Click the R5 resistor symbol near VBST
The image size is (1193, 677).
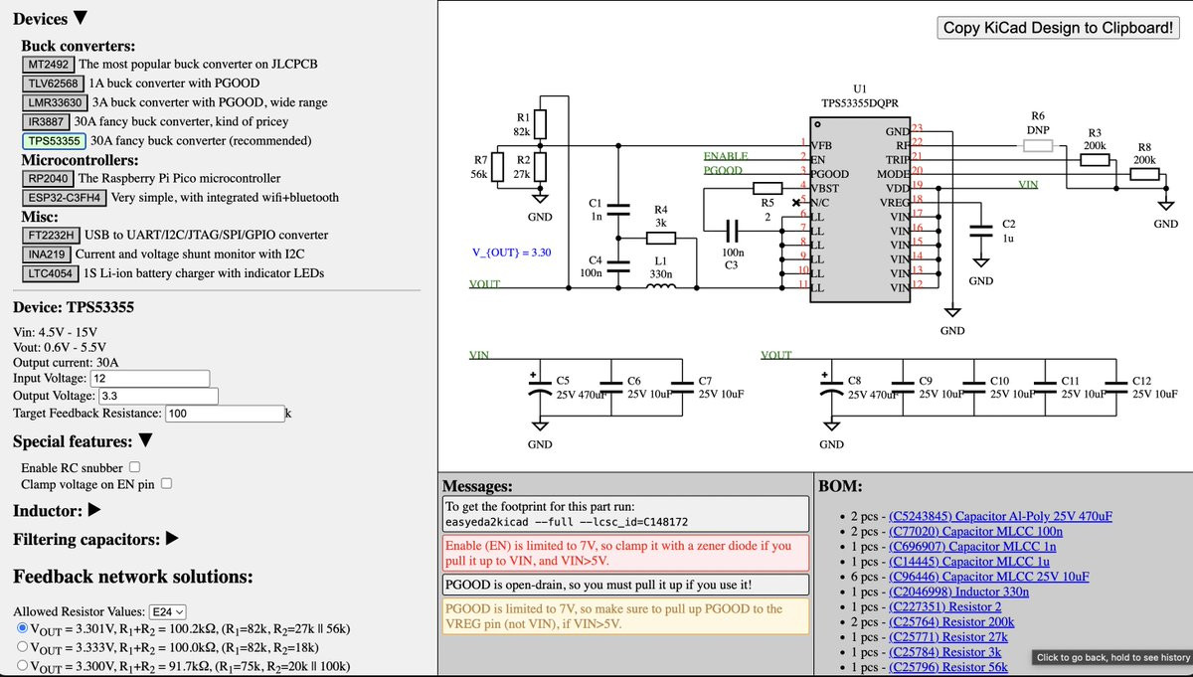767,188
